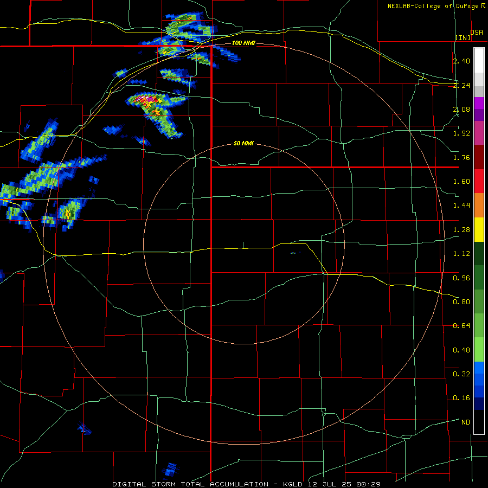The image size is (488, 488).
Task: Click the 1.92 legend value
Action: coord(461,133)
